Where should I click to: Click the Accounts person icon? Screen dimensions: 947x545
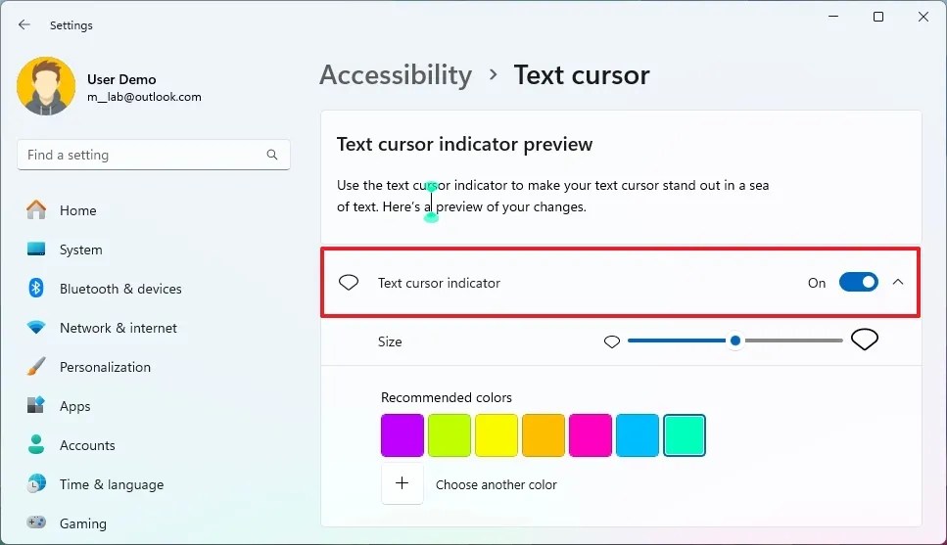(36, 445)
